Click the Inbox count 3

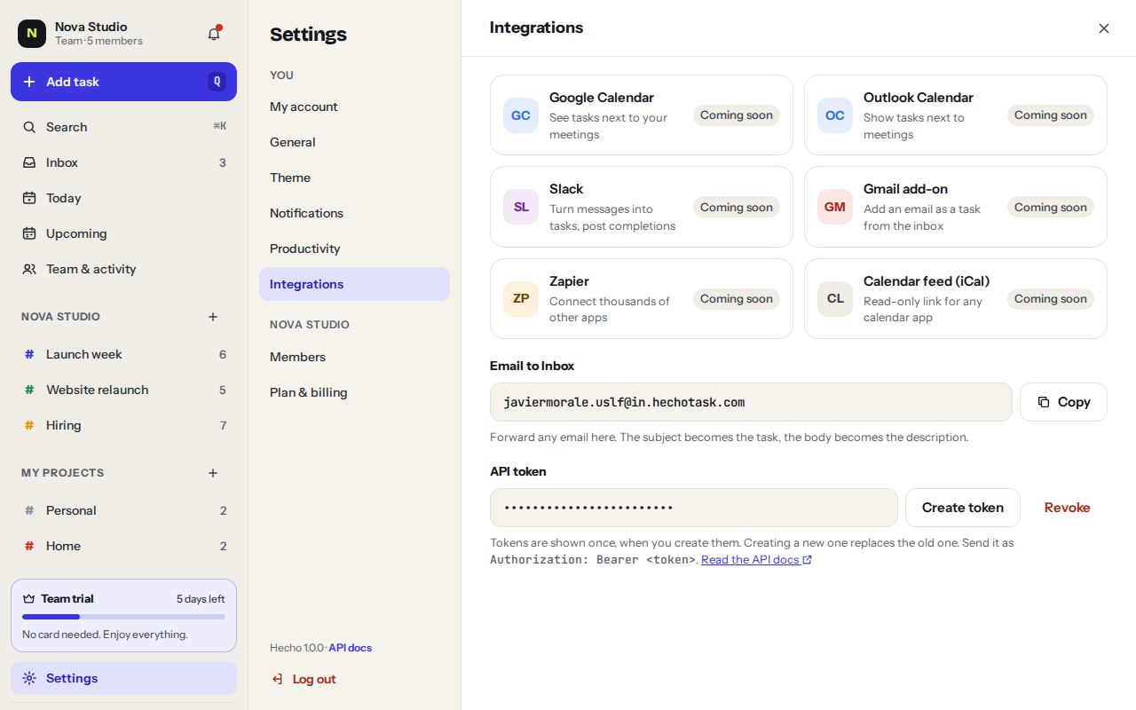(x=223, y=162)
